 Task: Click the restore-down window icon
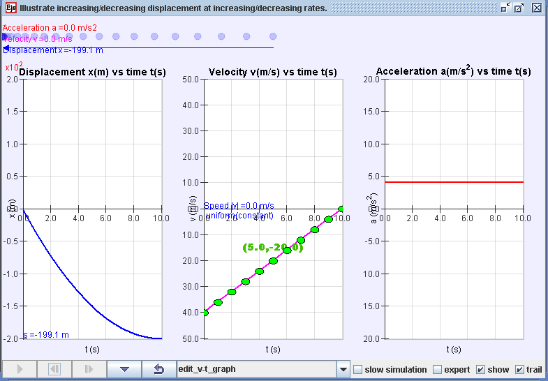505,8
